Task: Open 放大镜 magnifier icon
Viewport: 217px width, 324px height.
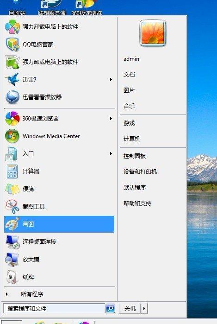Action: coord(12,259)
